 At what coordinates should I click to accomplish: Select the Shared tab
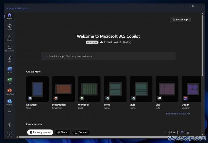[x=63, y=132]
